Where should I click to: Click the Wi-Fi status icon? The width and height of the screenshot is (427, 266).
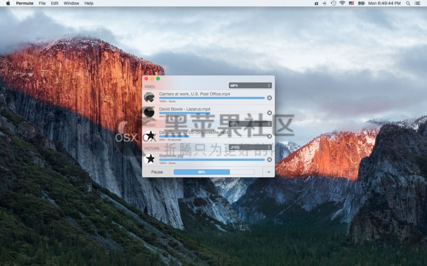342,3
